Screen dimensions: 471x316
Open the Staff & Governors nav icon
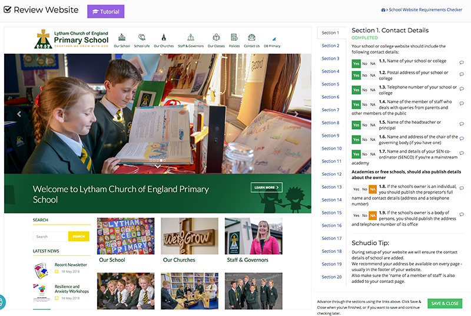(x=191, y=38)
